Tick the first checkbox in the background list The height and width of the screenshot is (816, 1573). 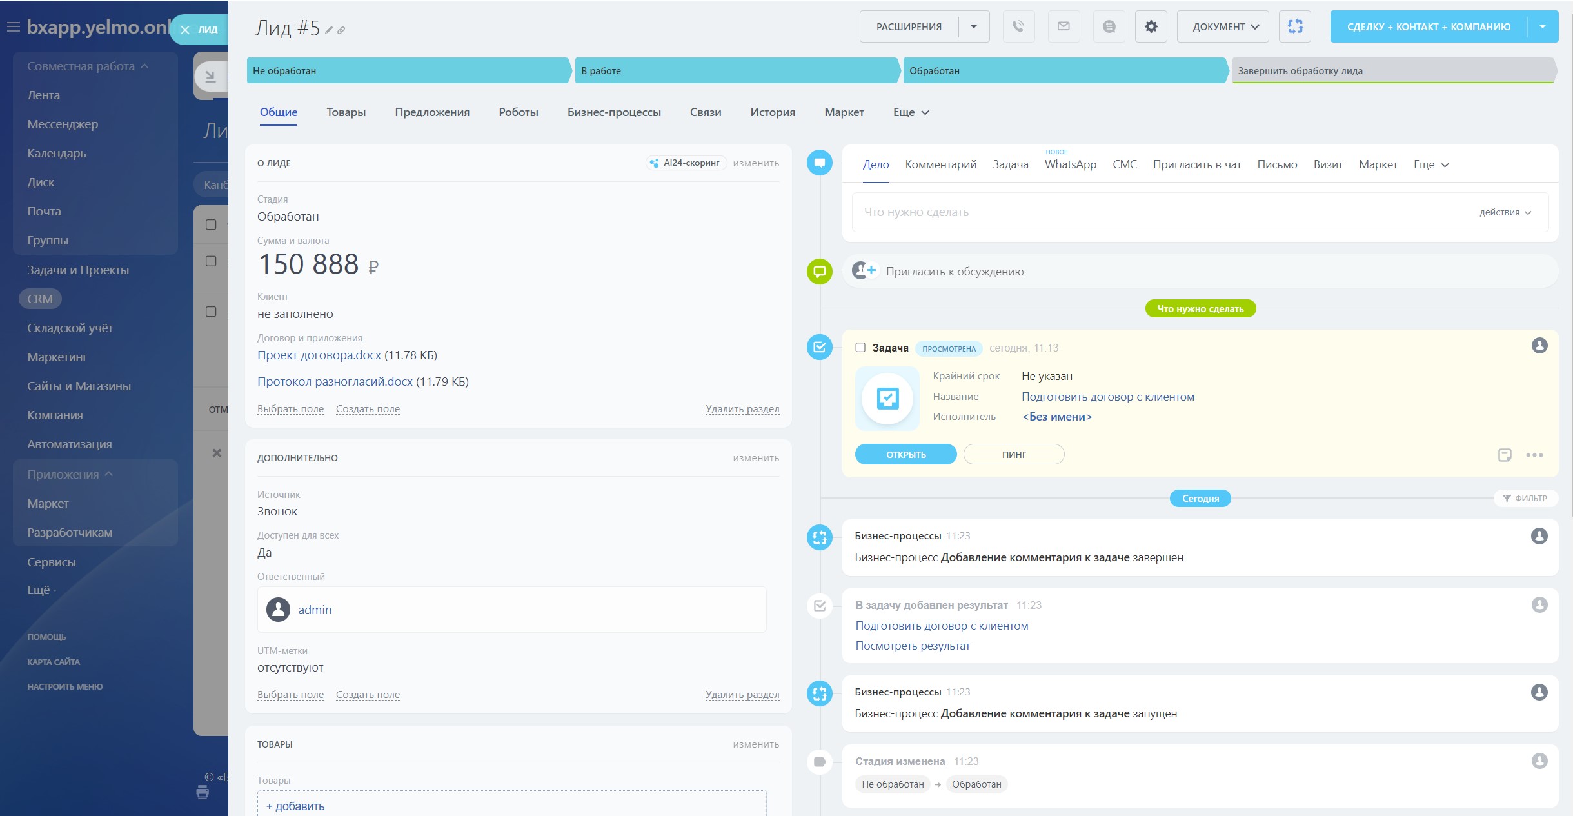click(x=211, y=224)
